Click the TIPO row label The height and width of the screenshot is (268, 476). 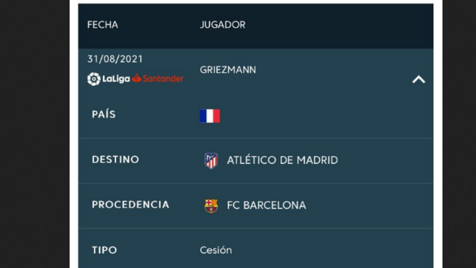105,250
